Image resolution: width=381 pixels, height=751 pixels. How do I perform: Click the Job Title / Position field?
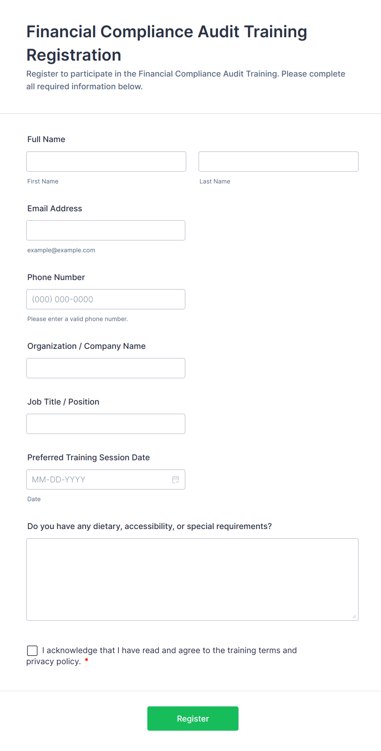[x=106, y=424]
